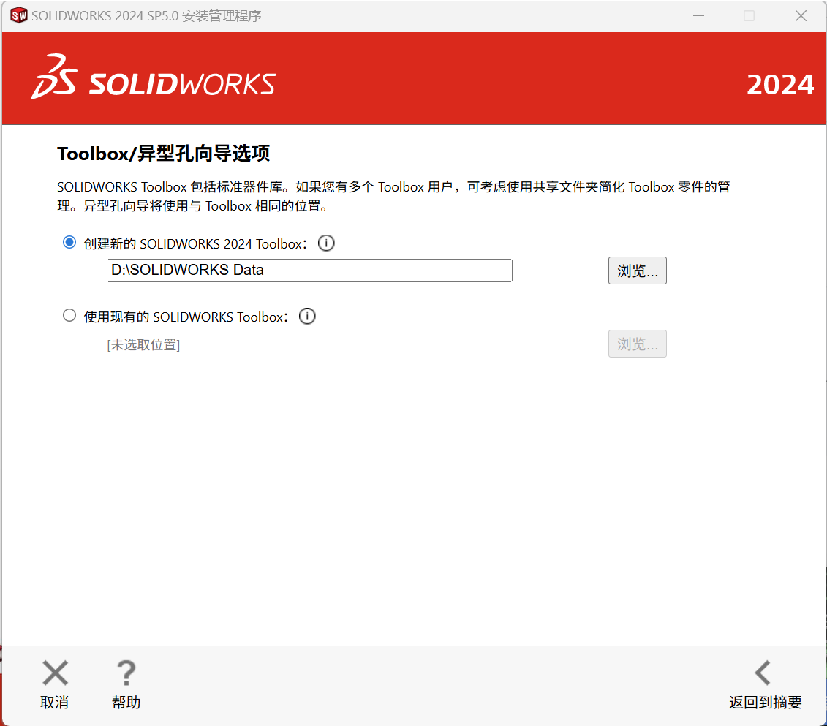Image resolution: width=827 pixels, height=726 pixels.
Task: Click the SOLIDWORKS logo in red banner
Action: tap(154, 77)
